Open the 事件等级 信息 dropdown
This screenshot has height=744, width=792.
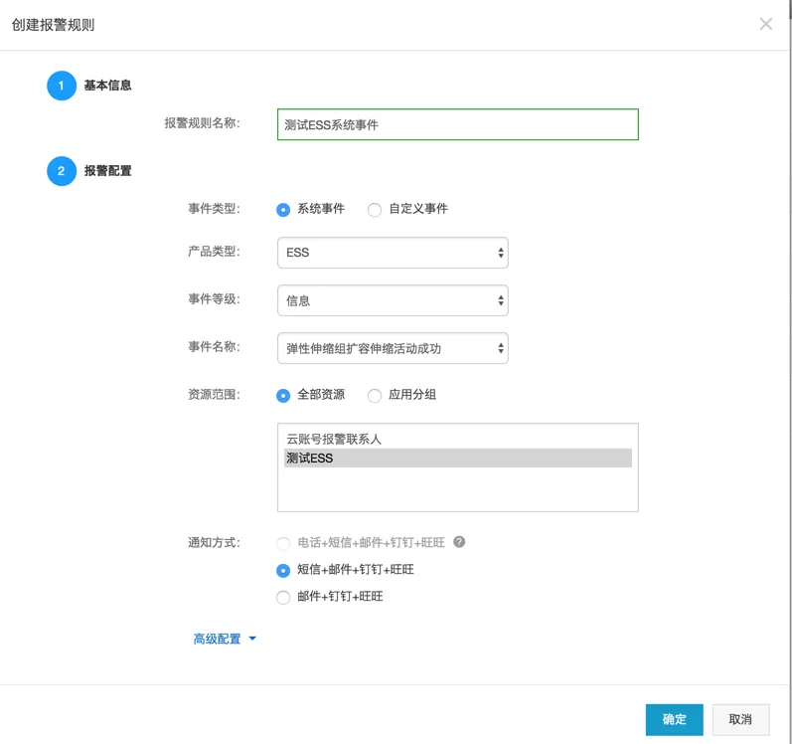[x=393, y=300]
